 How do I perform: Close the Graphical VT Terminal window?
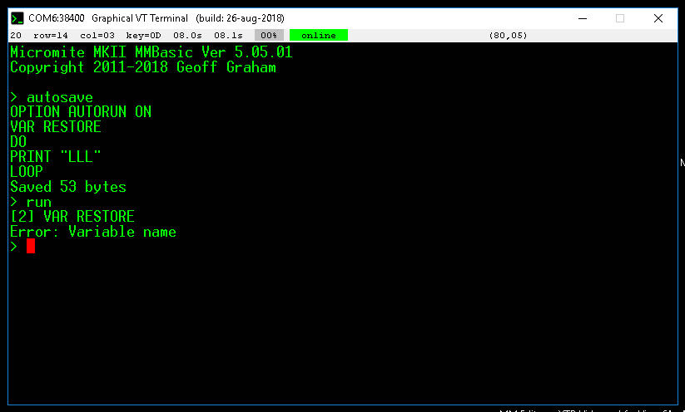(x=658, y=17)
